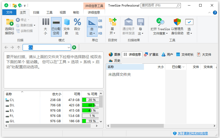Screen dimensions: 220x138
Task: Switch to the 扫描 ribbon tab
Action: (x=36, y=12)
